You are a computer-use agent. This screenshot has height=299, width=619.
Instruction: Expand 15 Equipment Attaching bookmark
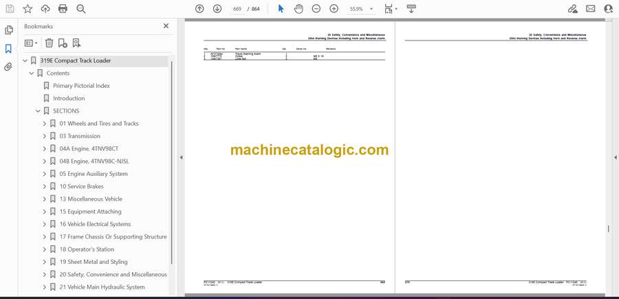pyautogui.click(x=44, y=212)
